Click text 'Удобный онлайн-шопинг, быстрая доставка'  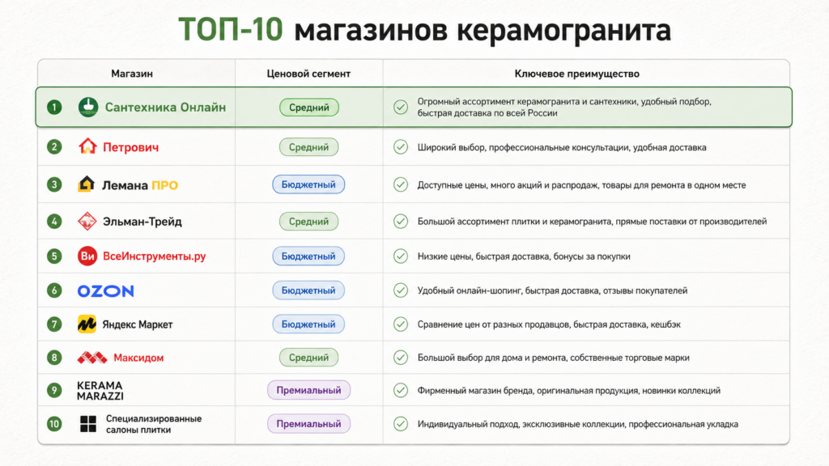[508, 290]
